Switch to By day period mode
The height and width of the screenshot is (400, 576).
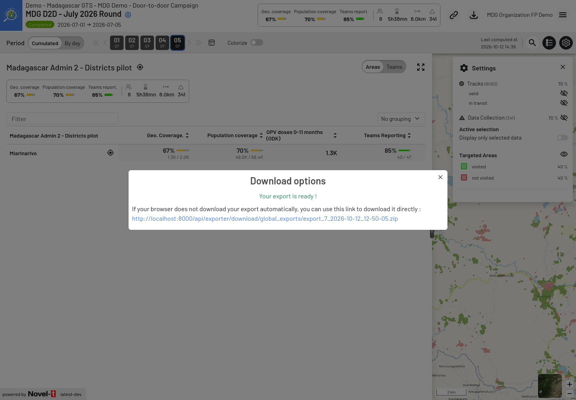[x=72, y=43]
